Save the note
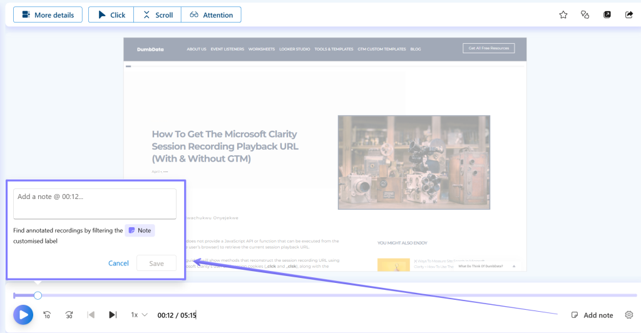This screenshot has height=333, width=641. click(156, 263)
